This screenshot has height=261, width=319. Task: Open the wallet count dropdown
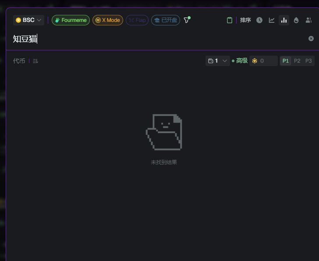(x=217, y=61)
